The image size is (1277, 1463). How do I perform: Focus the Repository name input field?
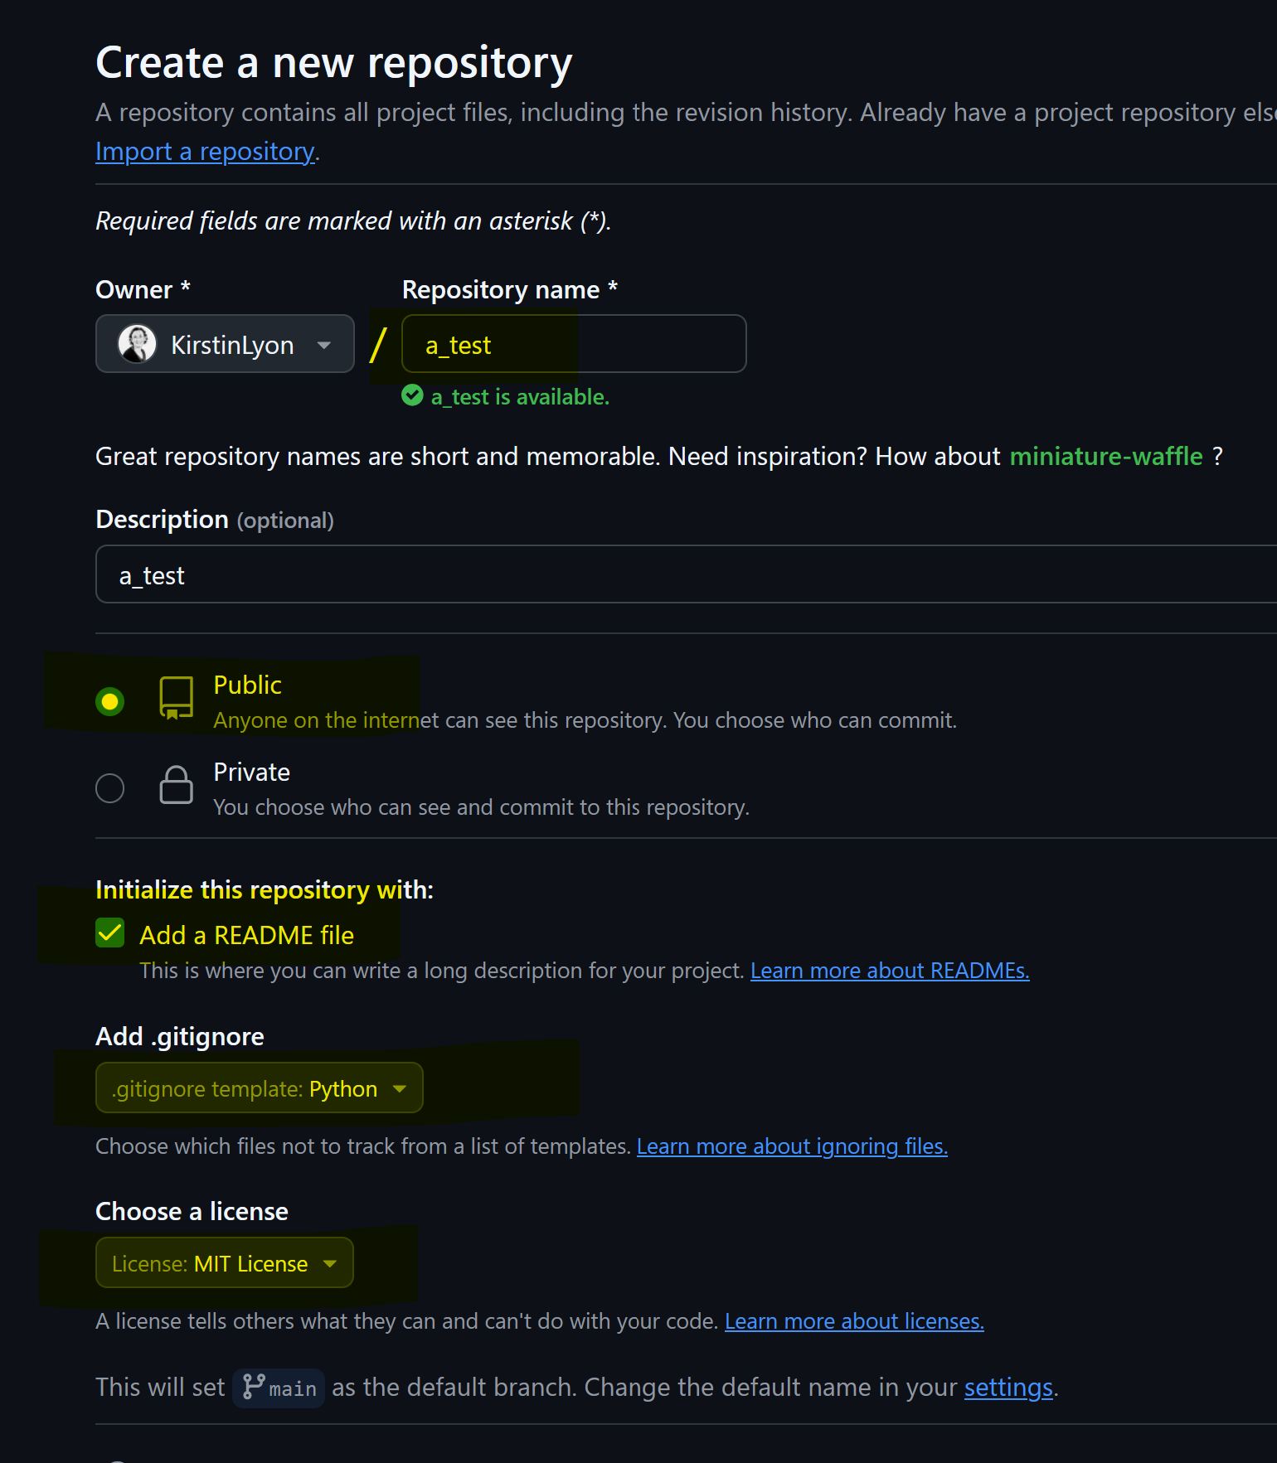coord(574,344)
